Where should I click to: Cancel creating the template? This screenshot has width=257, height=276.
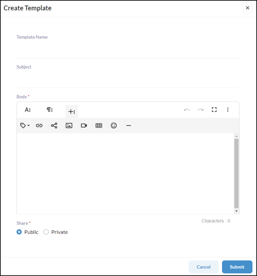point(204,267)
